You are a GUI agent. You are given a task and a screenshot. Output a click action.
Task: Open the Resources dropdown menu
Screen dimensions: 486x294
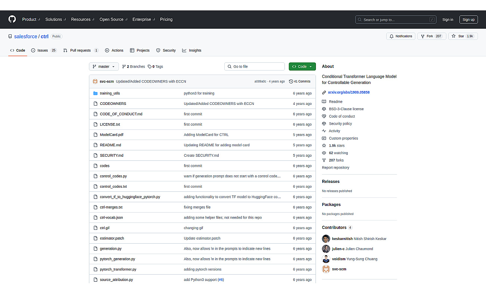(83, 19)
